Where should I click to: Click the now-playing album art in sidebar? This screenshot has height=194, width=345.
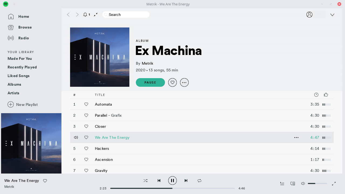tap(31, 143)
